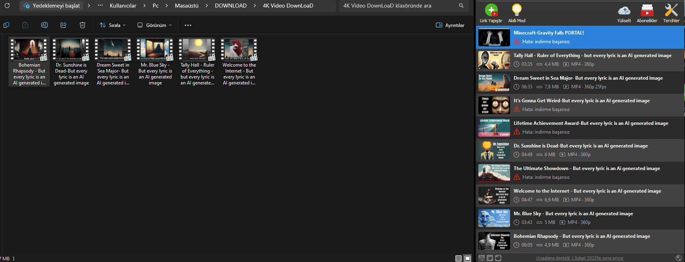
Task: Click error icon on Lifetime Achievement Award row
Action: (x=517, y=132)
